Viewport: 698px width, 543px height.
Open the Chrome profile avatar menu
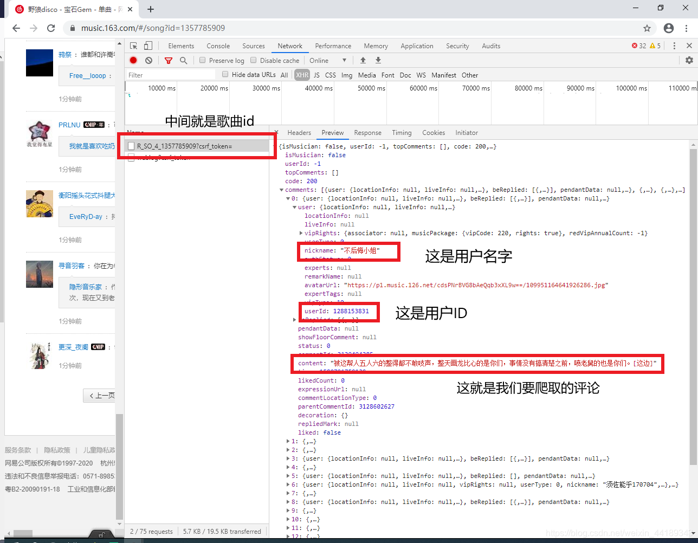pyautogui.click(x=669, y=28)
